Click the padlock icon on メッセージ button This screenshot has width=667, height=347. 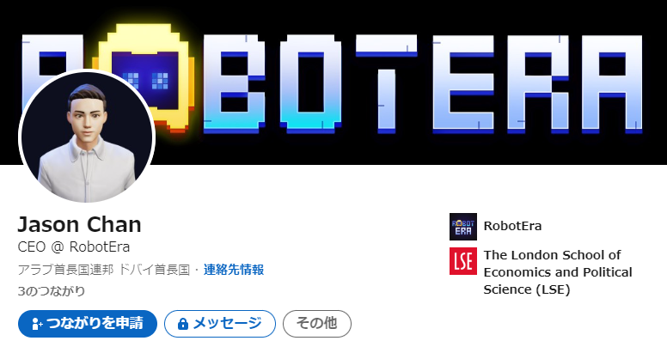click(183, 324)
